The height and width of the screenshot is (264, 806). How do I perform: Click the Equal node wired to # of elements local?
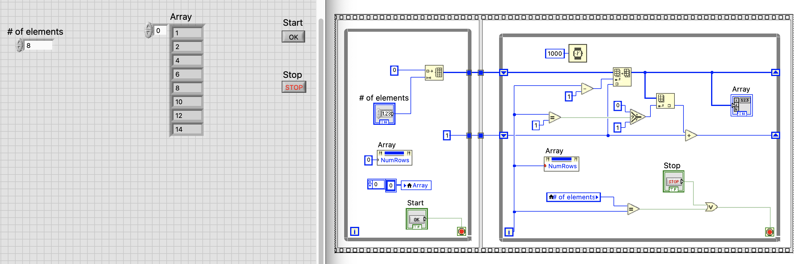click(633, 209)
